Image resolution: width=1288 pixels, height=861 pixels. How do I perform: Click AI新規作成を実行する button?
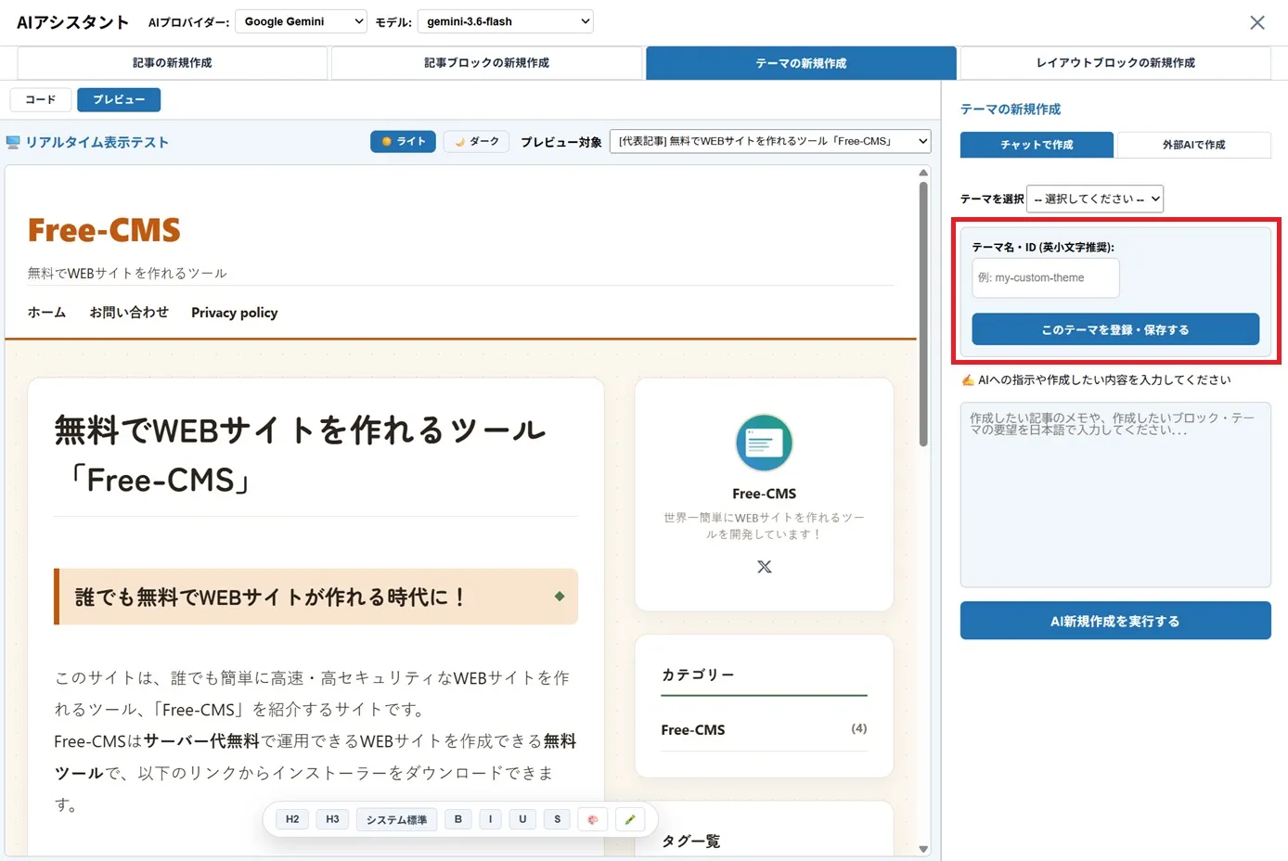tap(1115, 621)
